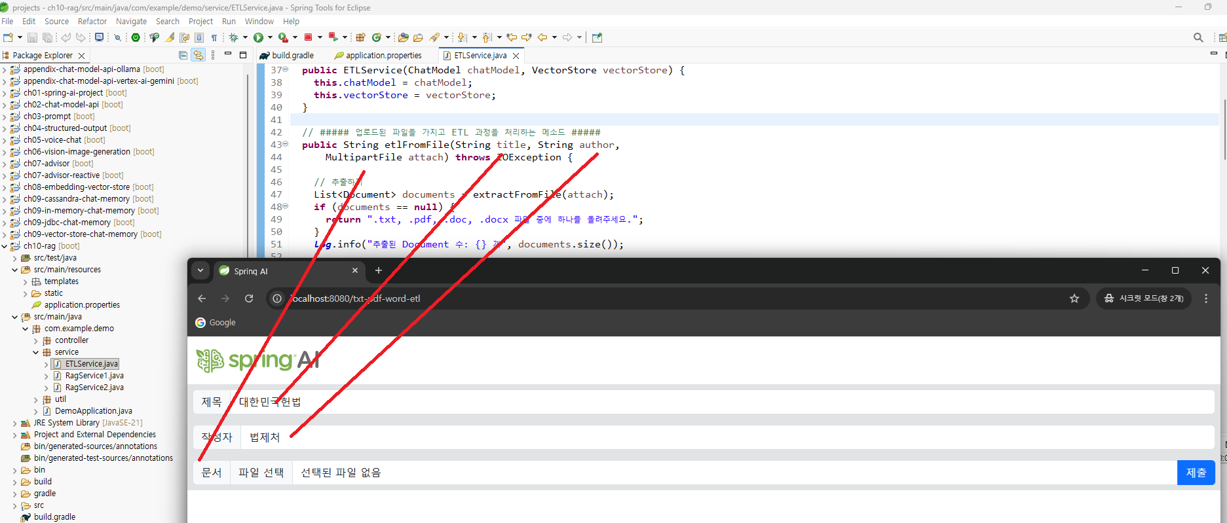1227x523 pixels.
Task: Open the Run button dropdown arrow
Action: tap(269, 37)
